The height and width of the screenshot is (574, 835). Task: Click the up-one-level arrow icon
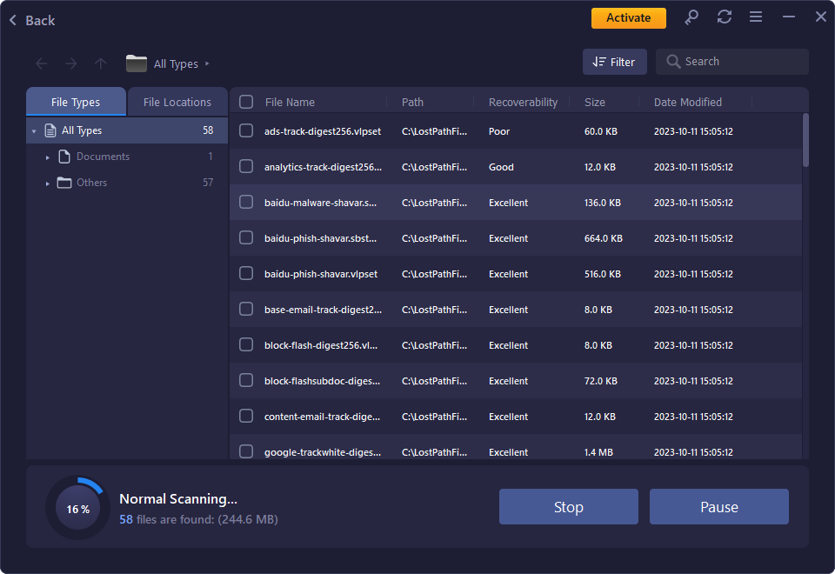click(100, 63)
